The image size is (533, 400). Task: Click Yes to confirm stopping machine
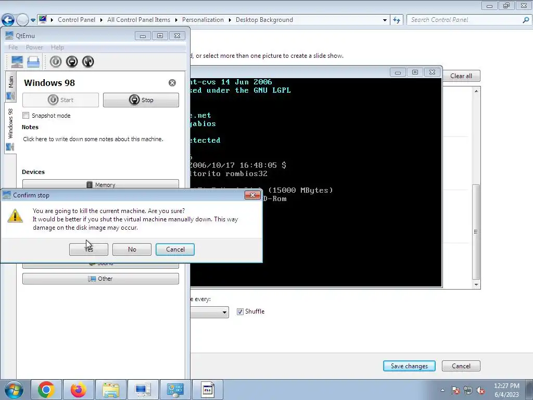[x=88, y=249]
